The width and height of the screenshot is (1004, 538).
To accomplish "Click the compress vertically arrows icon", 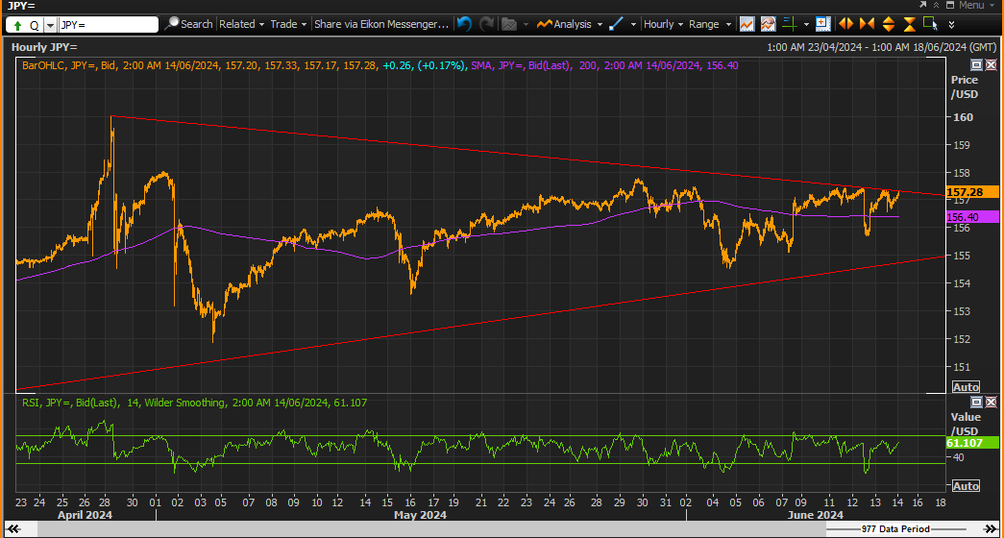I will pyautogui.click(x=910, y=24).
